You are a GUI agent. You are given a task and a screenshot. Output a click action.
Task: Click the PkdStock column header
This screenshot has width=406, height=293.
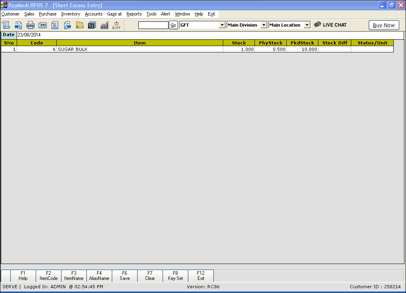[302, 43]
